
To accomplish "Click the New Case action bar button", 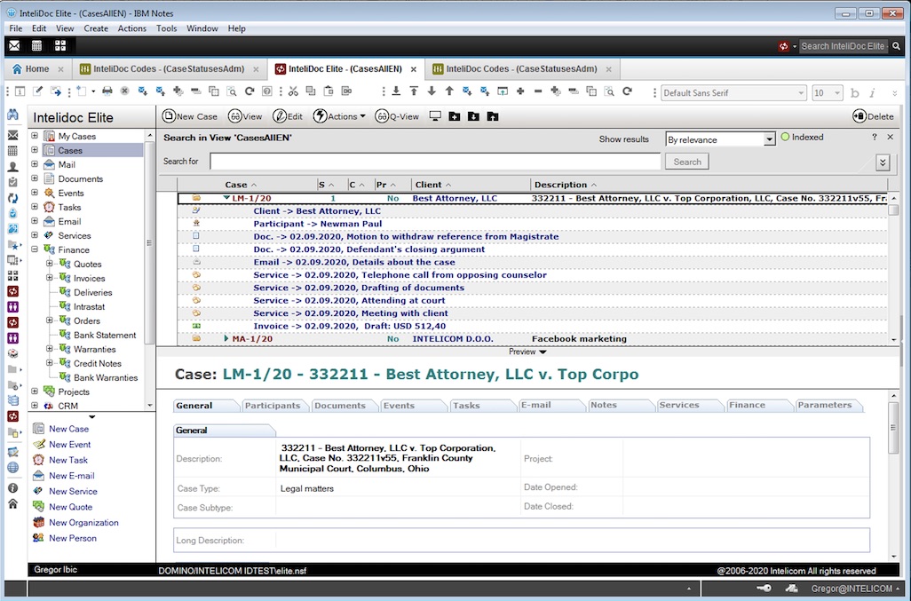I will 190,116.
